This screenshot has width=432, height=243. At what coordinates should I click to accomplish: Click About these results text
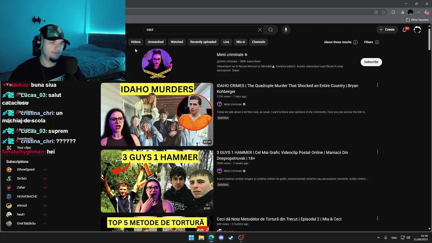[338, 42]
